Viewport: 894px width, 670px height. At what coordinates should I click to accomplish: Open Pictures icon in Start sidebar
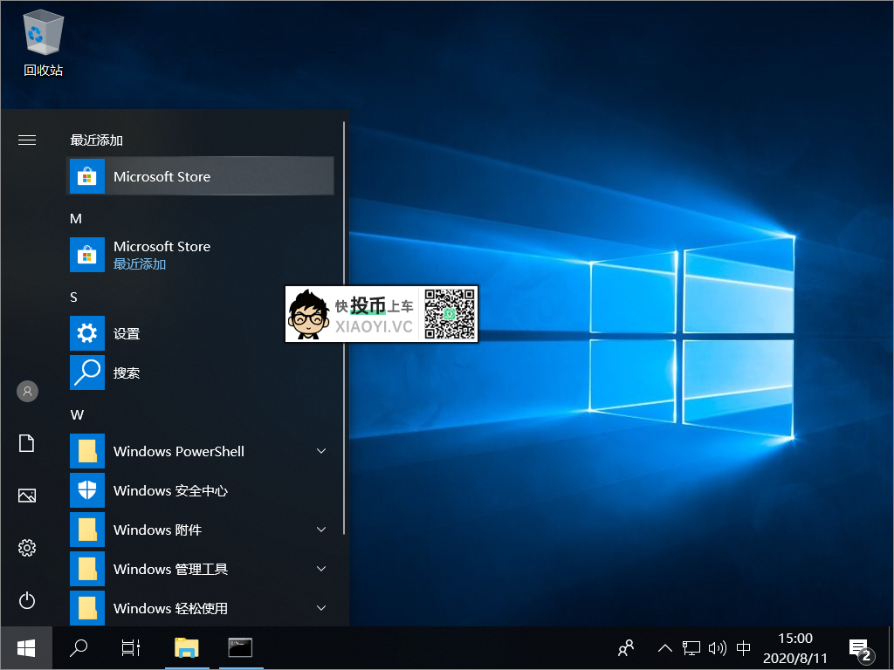click(x=27, y=496)
